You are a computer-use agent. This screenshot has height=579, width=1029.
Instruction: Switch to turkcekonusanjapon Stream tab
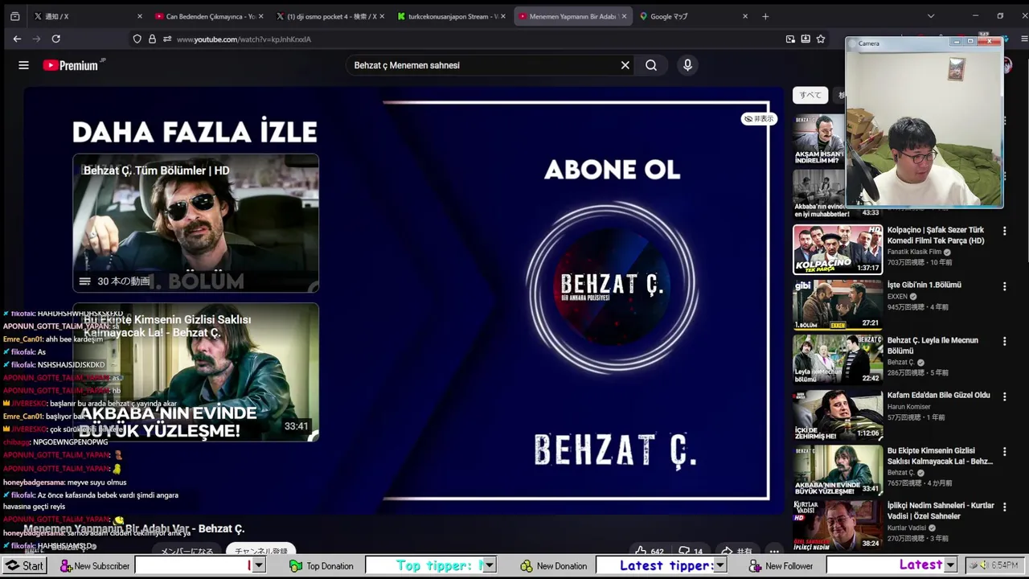(x=451, y=16)
